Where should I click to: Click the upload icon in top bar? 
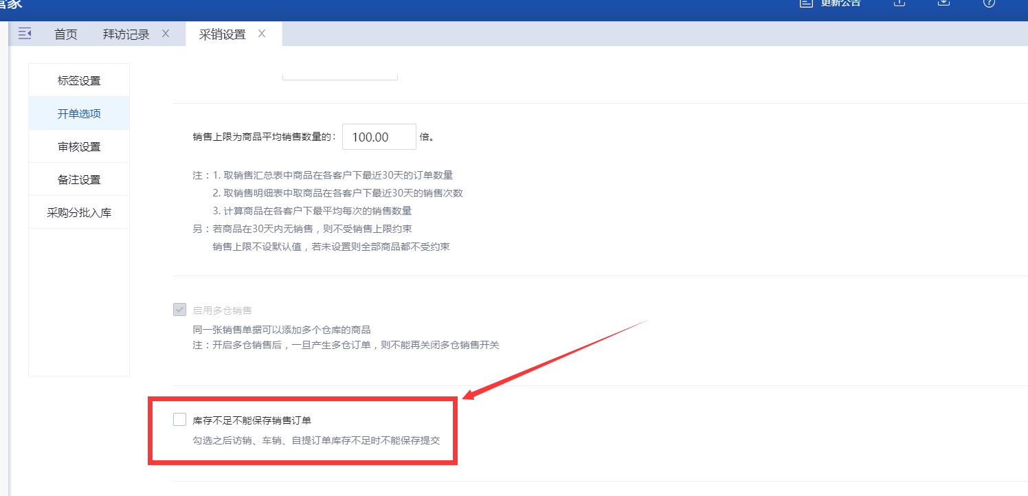pyautogui.click(x=899, y=3)
